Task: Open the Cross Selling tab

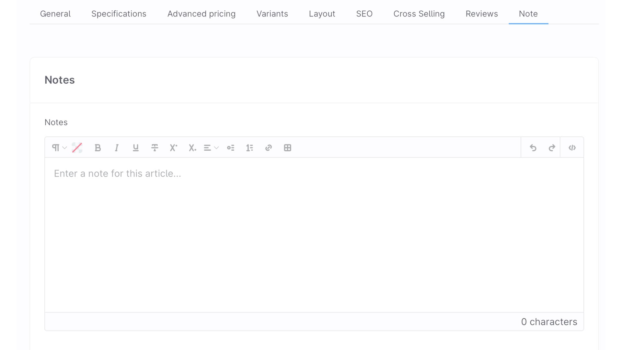Action: click(419, 14)
